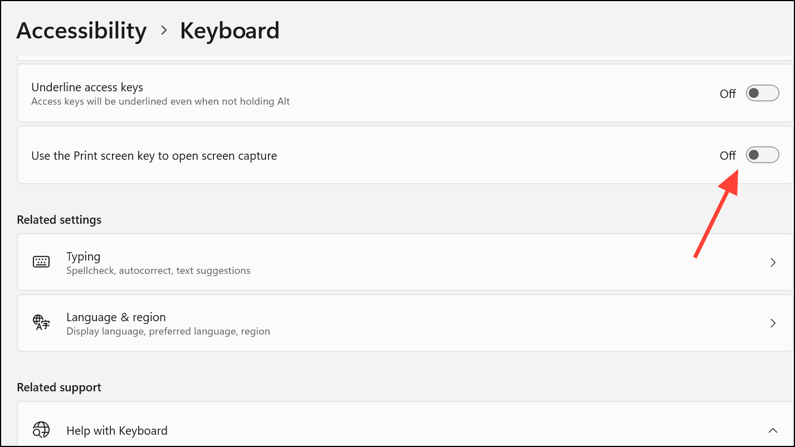Click the Help with Keyboard globe icon
Image resolution: width=795 pixels, height=447 pixels.
41,431
